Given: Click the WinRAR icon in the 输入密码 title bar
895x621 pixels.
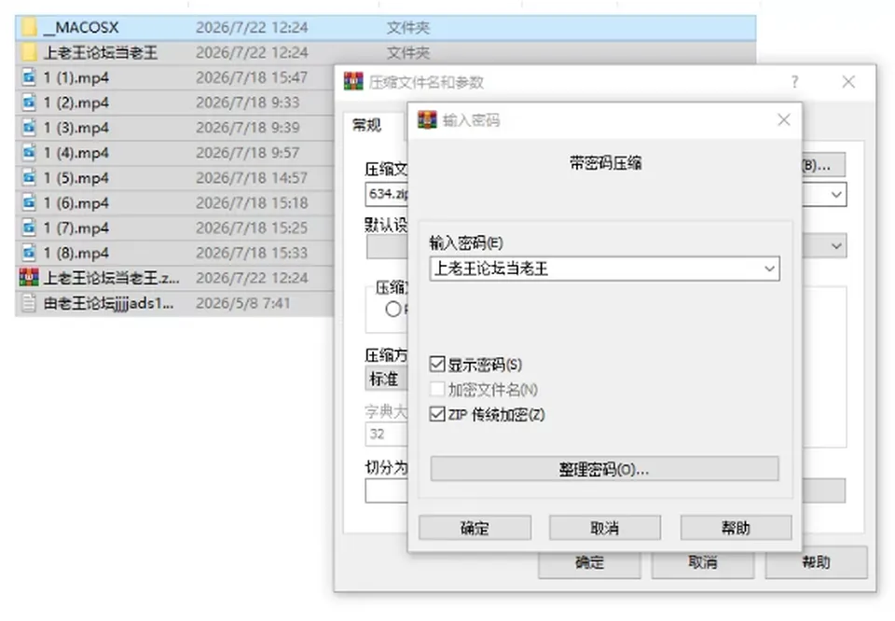Looking at the screenshot, I should point(427,120).
